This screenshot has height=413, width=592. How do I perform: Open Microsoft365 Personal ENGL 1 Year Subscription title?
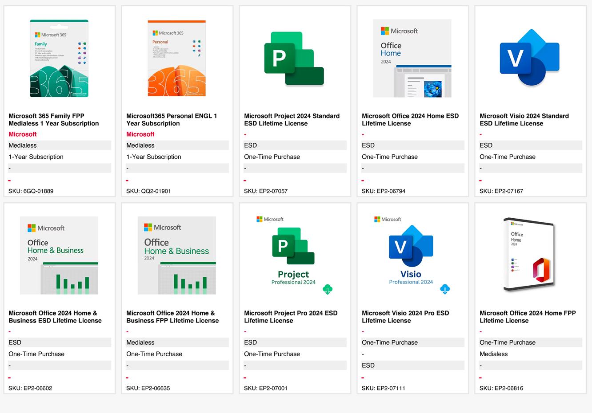click(172, 120)
